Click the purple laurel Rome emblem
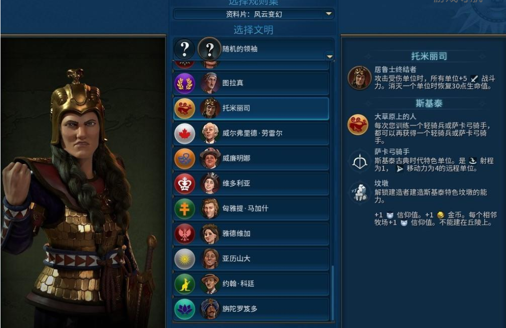Image resolution: width=506 pixels, height=328 pixels. click(x=185, y=83)
